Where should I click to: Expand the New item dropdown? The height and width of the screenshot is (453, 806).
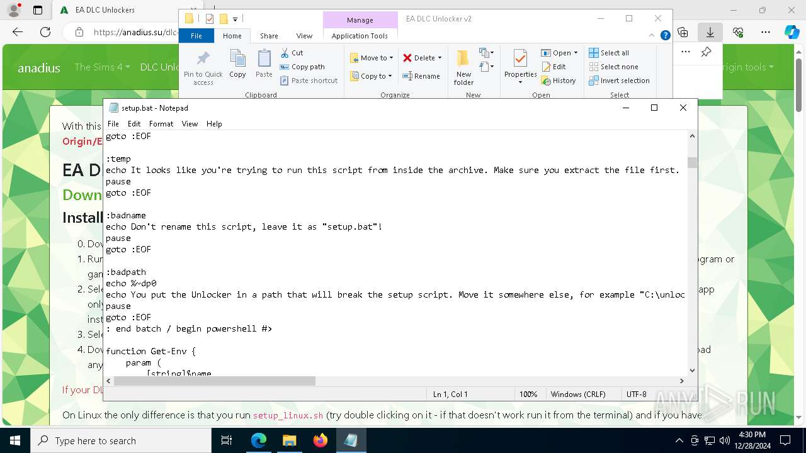487,53
